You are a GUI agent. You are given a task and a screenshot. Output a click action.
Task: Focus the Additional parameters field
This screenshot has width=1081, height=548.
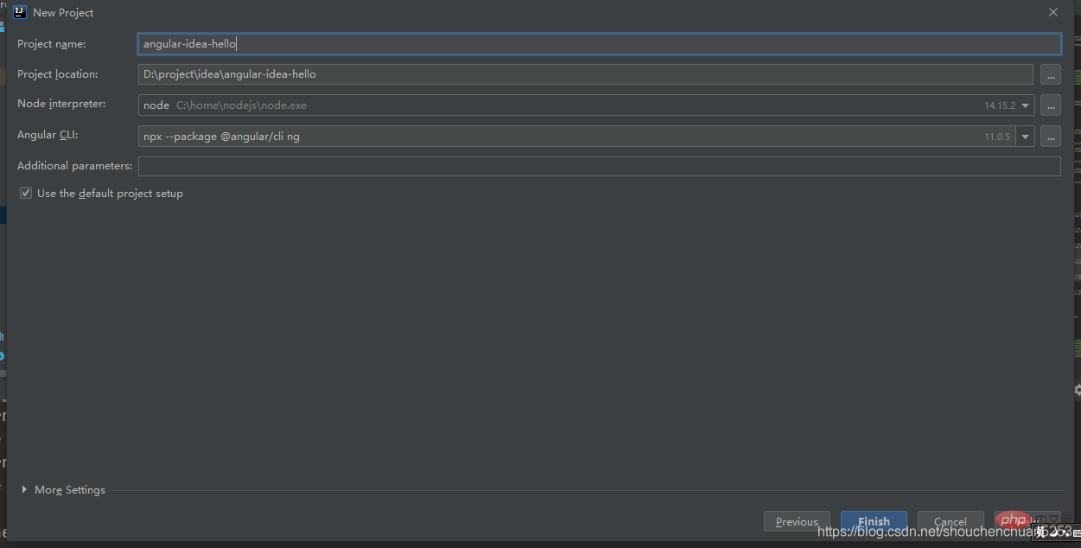tap(599, 166)
